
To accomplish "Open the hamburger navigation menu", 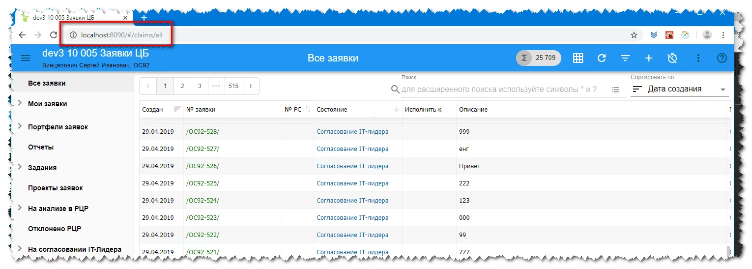I will pos(26,59).
